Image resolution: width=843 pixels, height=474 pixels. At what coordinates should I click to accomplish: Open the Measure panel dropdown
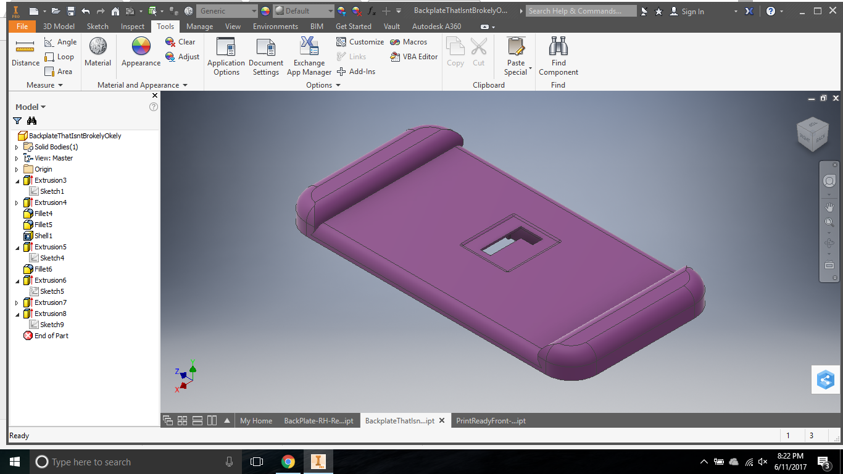[x=45, y=85]
